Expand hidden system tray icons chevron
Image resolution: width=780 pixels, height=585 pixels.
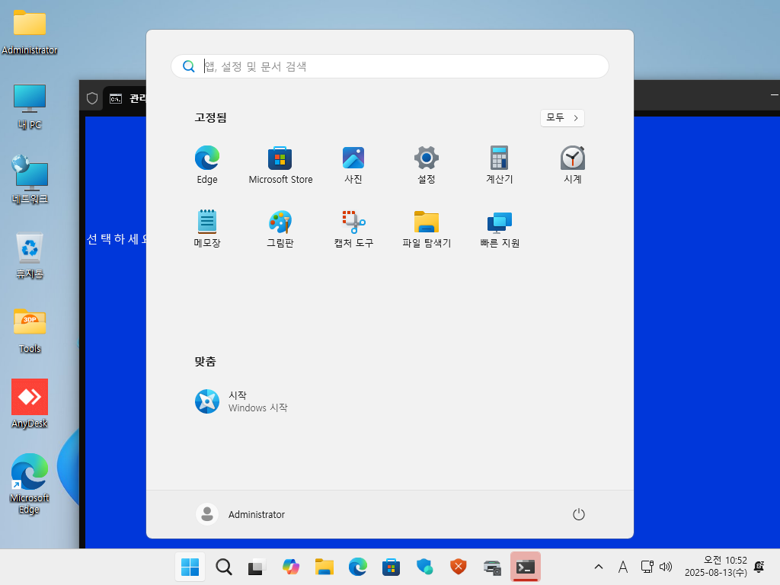pos(599,567)
